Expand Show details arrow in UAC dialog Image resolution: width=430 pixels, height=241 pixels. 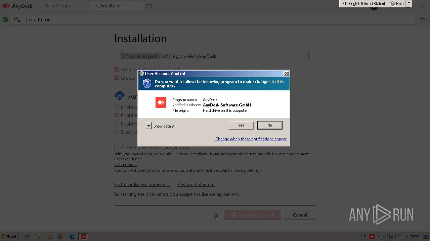click(148, 126)
